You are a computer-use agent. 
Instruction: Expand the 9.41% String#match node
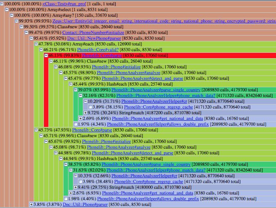coord(75,187)
